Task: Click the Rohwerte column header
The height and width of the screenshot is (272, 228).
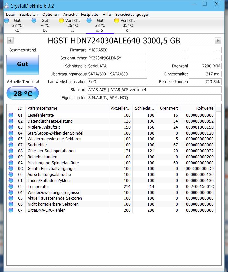Action: (197, 108)
